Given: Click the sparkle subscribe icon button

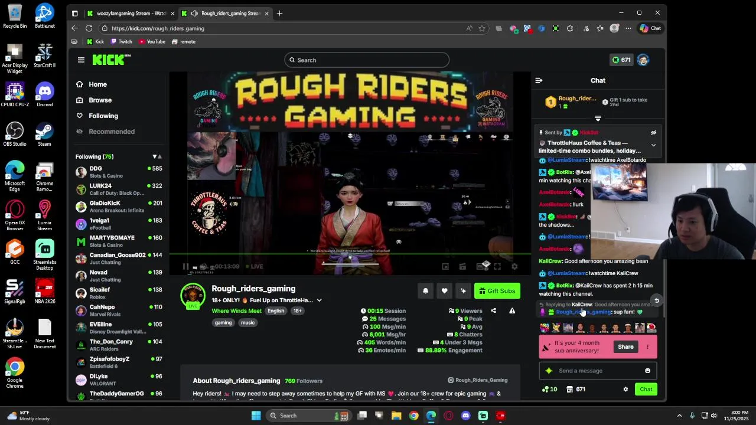Looking at the screenshot, I should point(463,291).
